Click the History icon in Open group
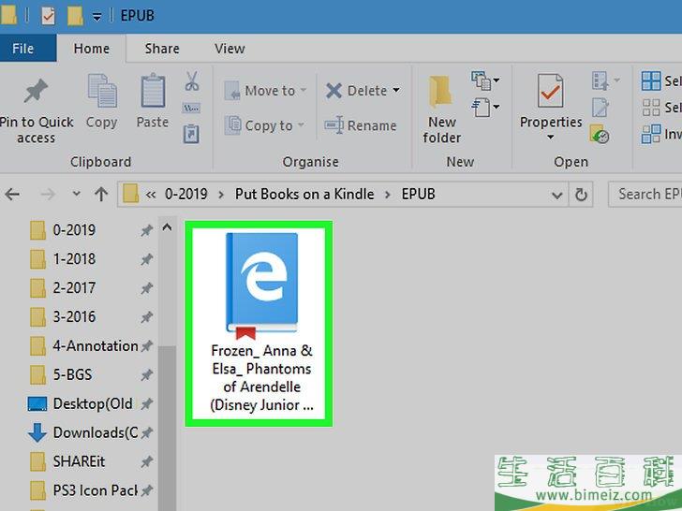Viewport: 682px width, 511px height. click(600, 134)
